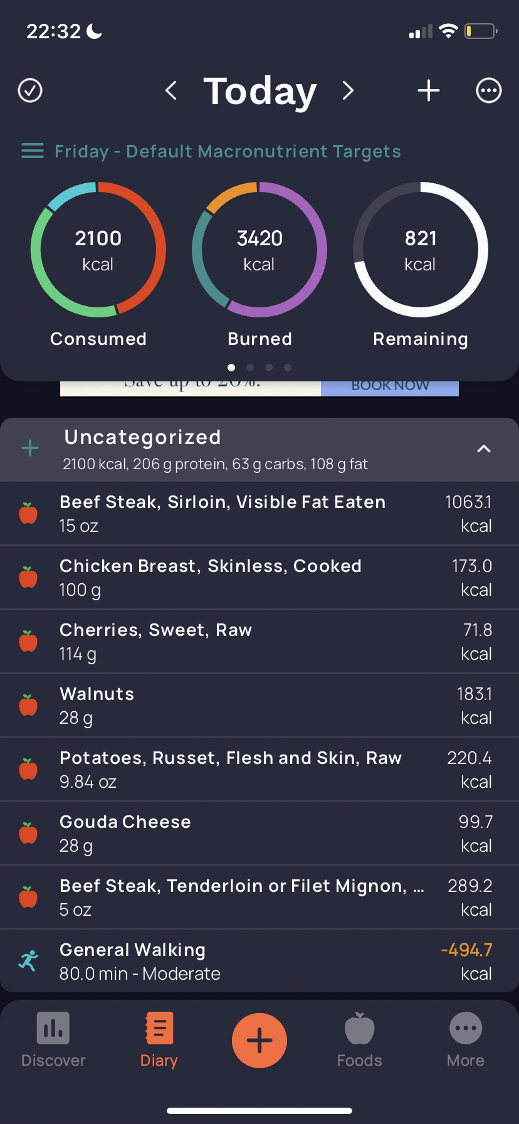519x1124 pixels.
Task: Open Beef Steak Sirloin entry
Action: pos(259,514)
